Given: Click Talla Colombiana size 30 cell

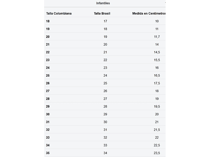Looking at the screenshot, I should point(48,114).
